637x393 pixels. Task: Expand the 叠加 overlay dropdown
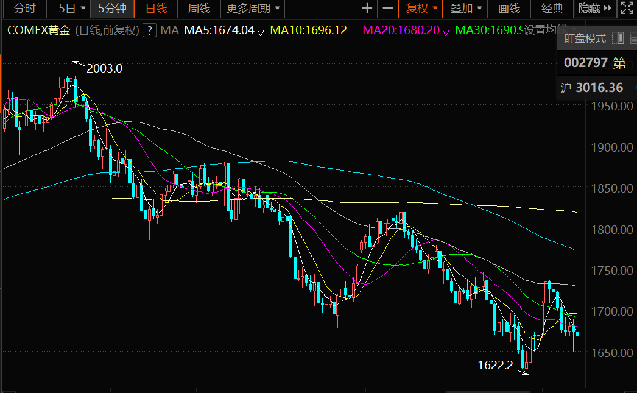pos(466,9)
